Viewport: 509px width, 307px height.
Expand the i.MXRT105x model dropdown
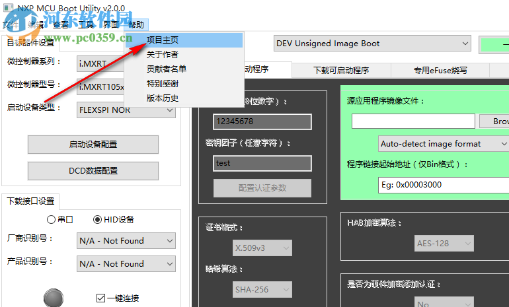click(x=100, y=86)
